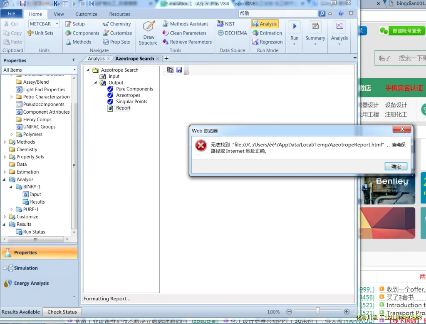Select Regression run mode
This screenshot has width=426, height=324.
tap(267, 42)
